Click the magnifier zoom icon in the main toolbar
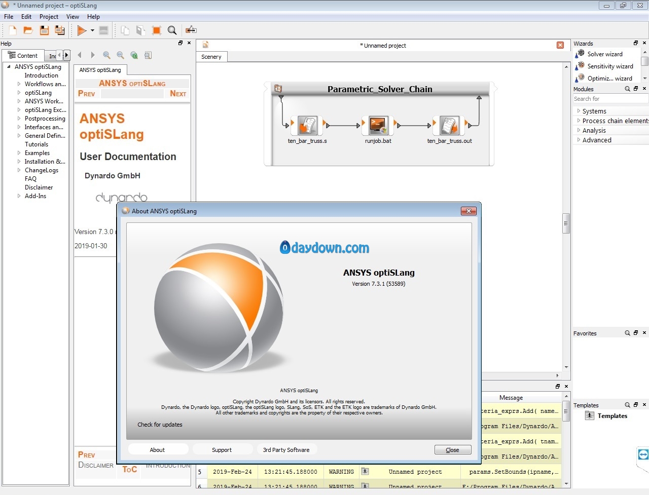Image resolution: width=649 pixels, height=495 pixels. pos(172,30)
